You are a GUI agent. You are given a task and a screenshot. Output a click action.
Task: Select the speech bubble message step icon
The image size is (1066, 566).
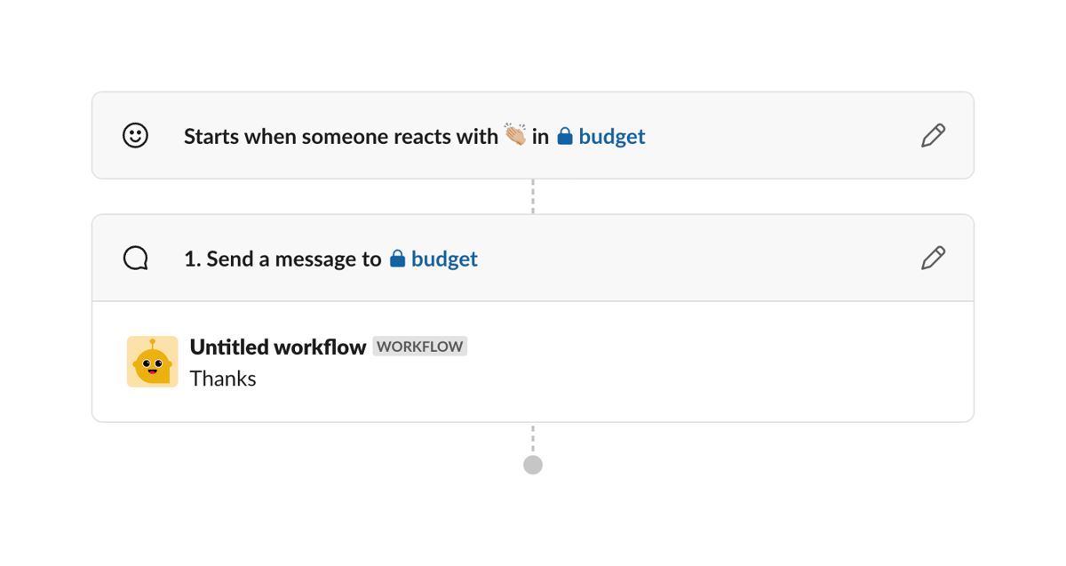(x=135, y=258)
